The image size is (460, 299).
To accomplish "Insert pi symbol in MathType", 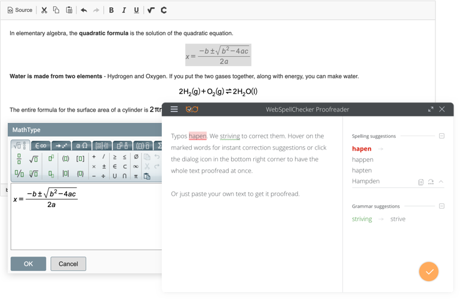I will [136, 176].
